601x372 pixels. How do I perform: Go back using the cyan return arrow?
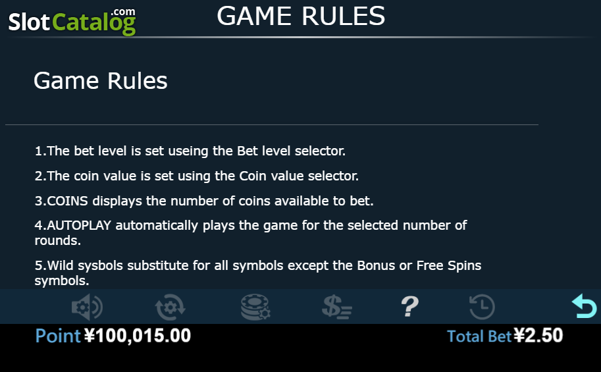(x=584, y=306)
